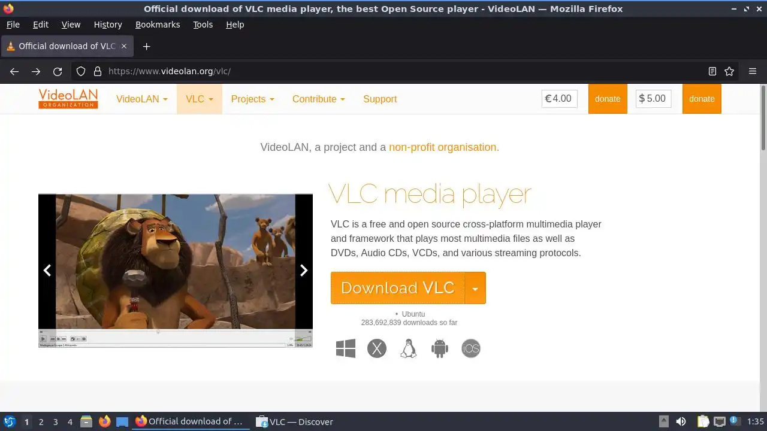Click the VLC player screenshot image
The image size is (767, 431).
click(x=176, y=271)
